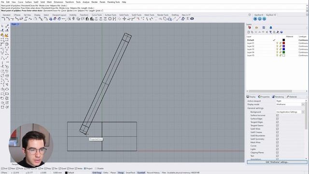Switch to the Drafting toolbar tab
Screen dimensions: 309x174
point(175,15)
